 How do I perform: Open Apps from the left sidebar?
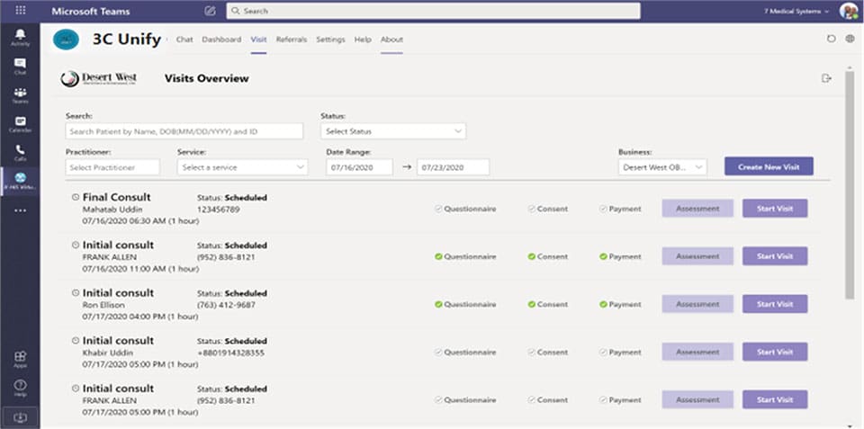19,359
